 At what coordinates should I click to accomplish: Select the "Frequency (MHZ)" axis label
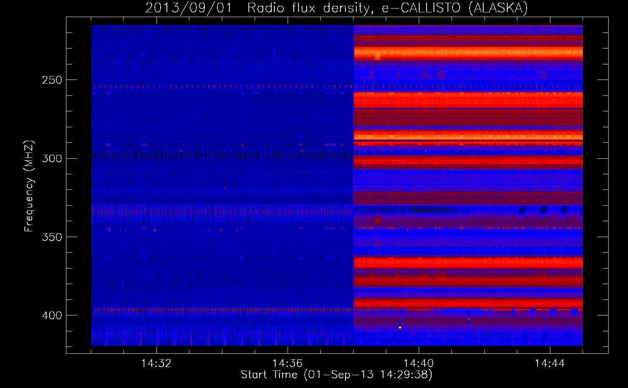click(x=29, y=186)
